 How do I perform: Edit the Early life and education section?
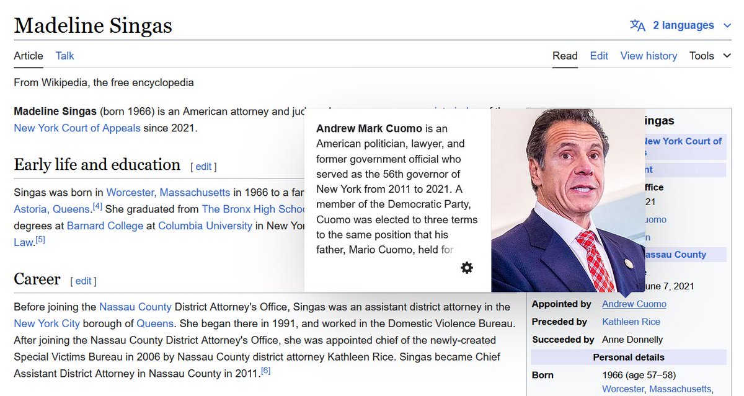point(203,167)
